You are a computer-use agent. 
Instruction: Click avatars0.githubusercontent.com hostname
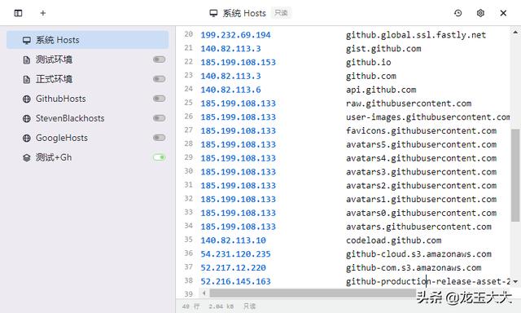point(421,213)
